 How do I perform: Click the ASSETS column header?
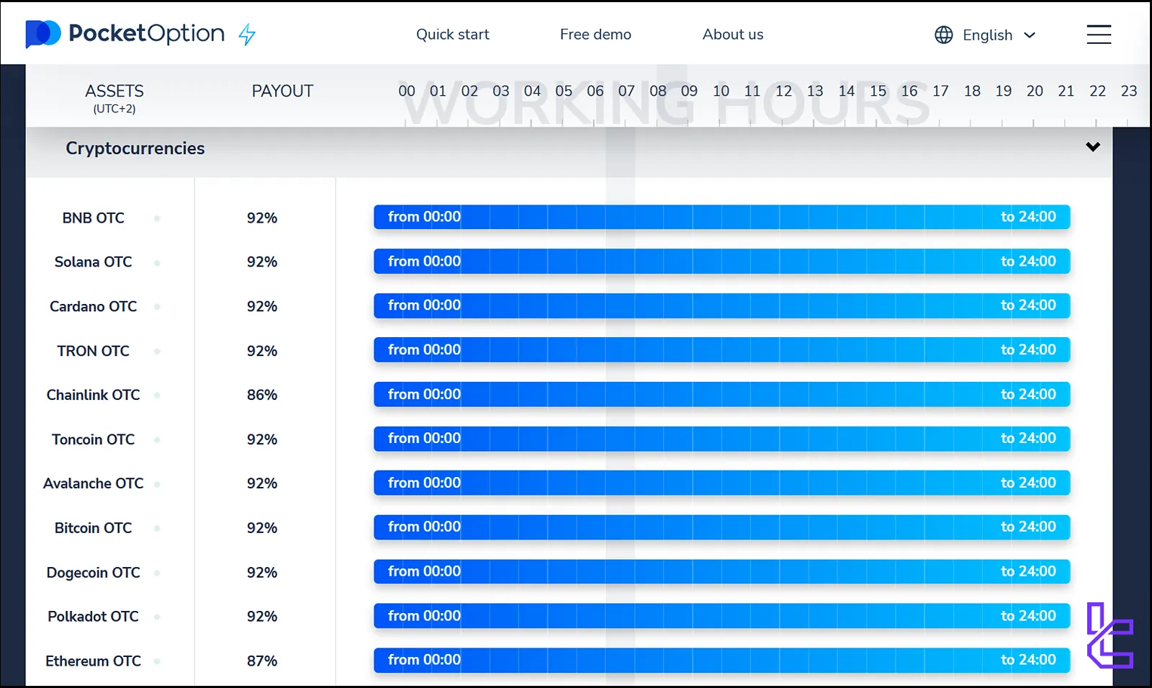coord(114,91)
